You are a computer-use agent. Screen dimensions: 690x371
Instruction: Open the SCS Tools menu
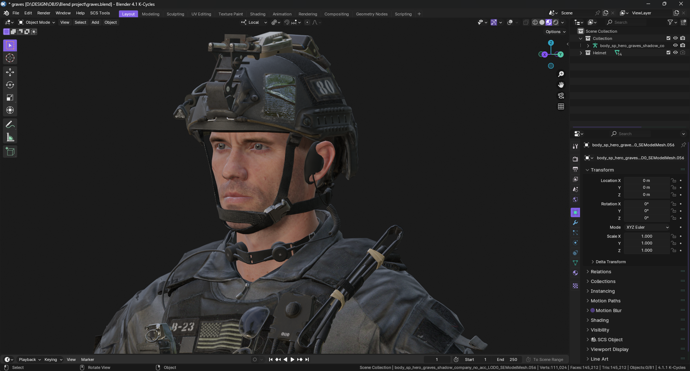click(100, 13)
